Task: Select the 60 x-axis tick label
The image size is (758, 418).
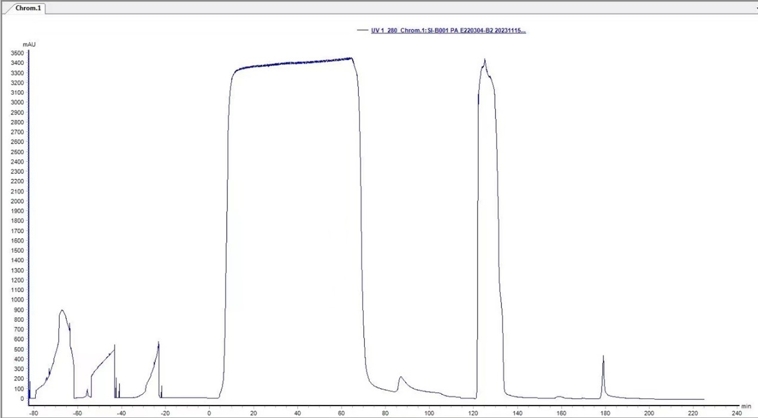Action: (341, 413)
